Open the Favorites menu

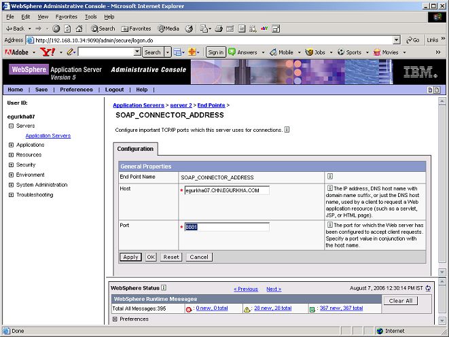(67, 17)
